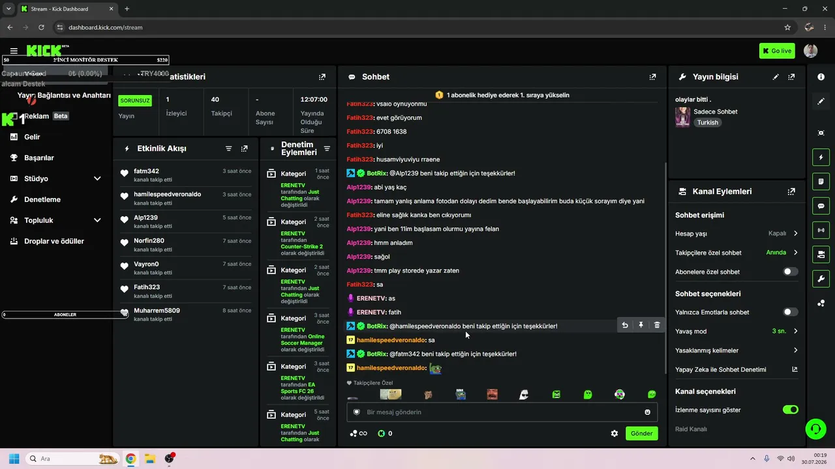Click Muharrem5809 in the activity feed

click(157, 311)
